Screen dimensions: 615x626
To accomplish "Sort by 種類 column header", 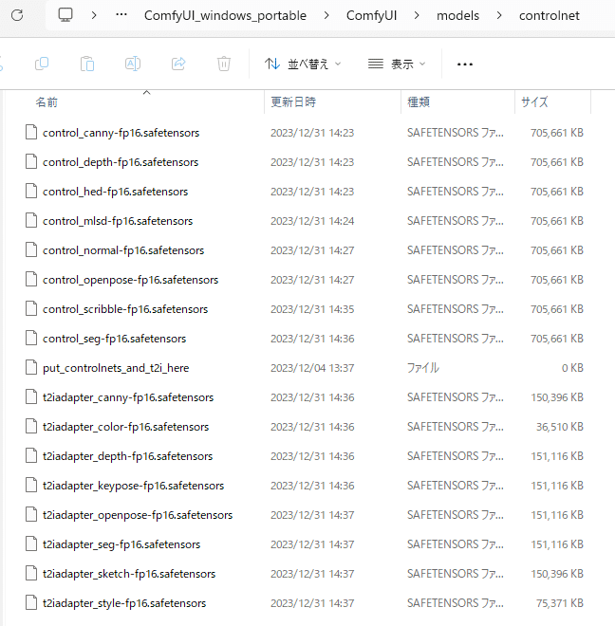I will pos(419,102).
